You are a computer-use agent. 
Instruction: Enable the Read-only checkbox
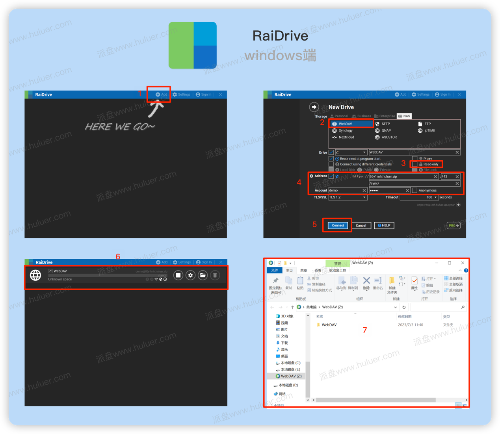coord(414,164)
